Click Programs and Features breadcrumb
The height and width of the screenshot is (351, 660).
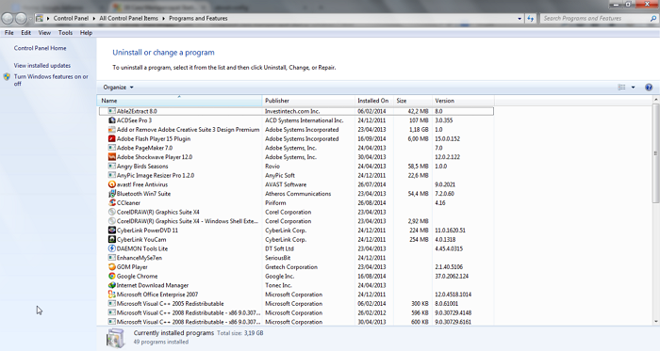[198, 19]
